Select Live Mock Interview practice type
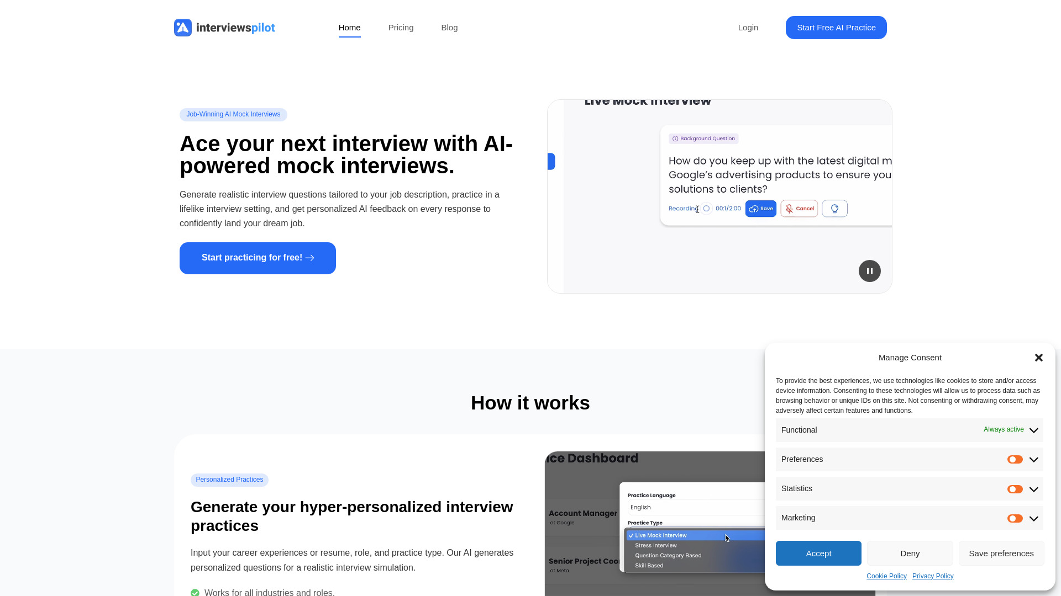1061x596 pixels. 660,536
